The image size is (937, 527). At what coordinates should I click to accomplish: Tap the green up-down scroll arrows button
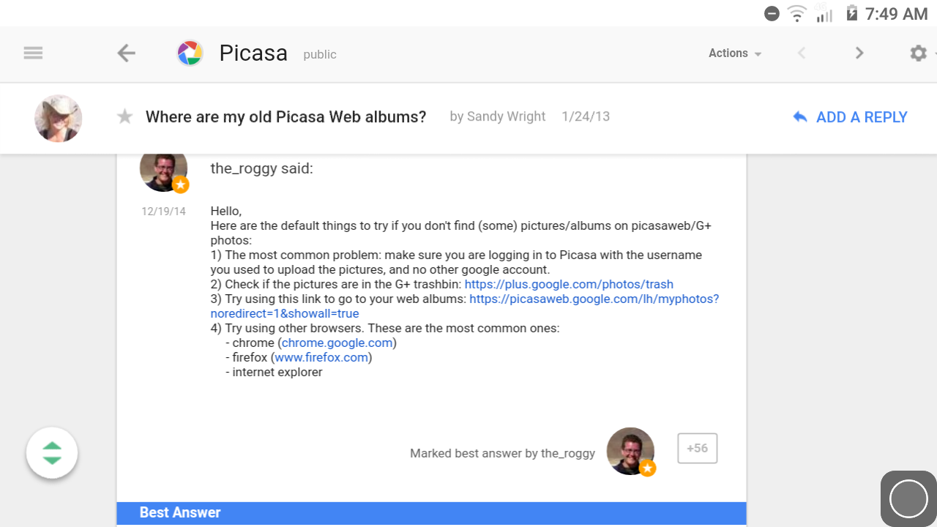click(x=52, y=453)
